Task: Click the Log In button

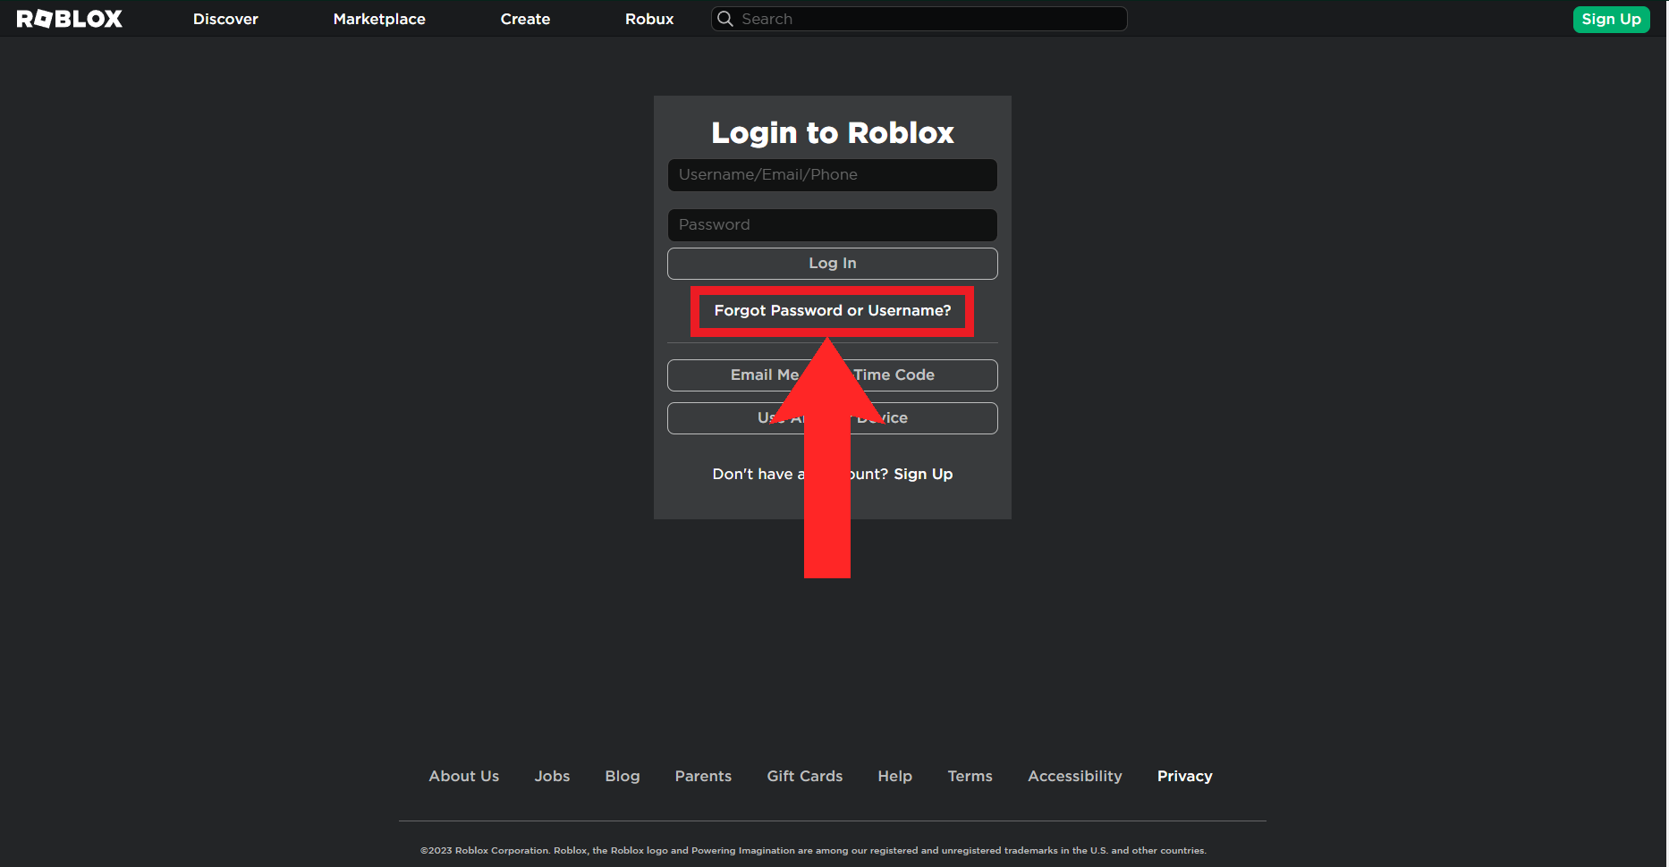Action: 833,264
